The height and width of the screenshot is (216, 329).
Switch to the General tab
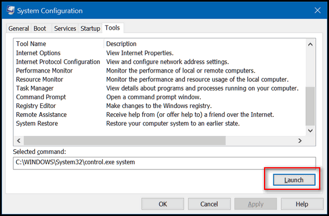[19, 28]
